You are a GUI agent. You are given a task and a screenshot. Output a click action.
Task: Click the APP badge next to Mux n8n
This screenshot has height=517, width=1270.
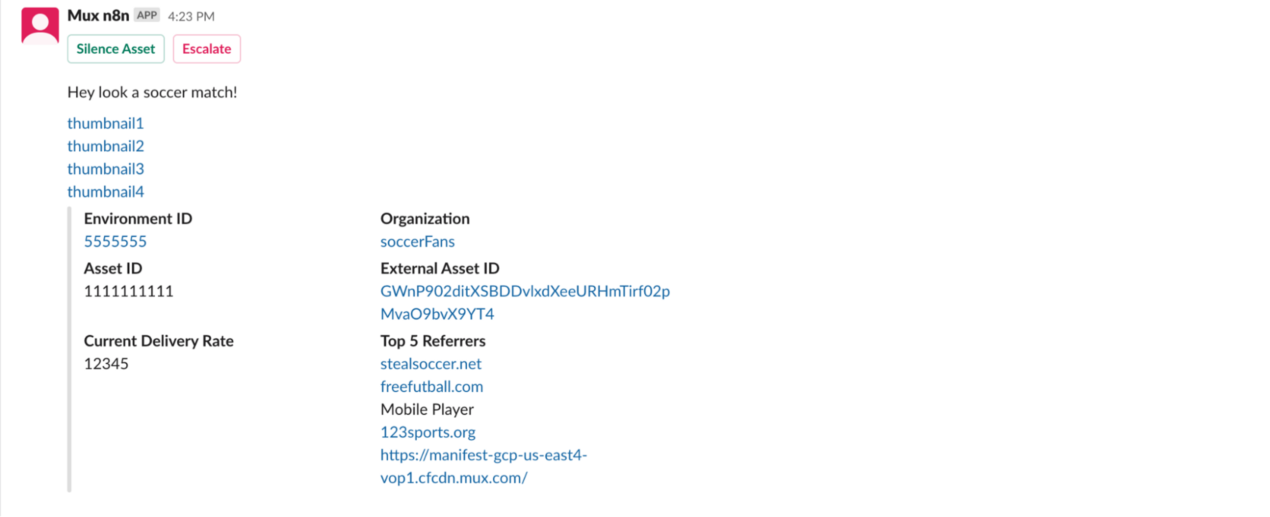click(147, 15)
